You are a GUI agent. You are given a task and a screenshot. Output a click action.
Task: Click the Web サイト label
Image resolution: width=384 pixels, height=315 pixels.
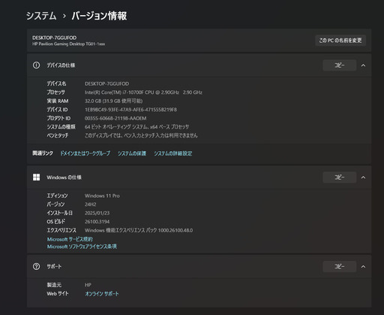click(58, 293)
